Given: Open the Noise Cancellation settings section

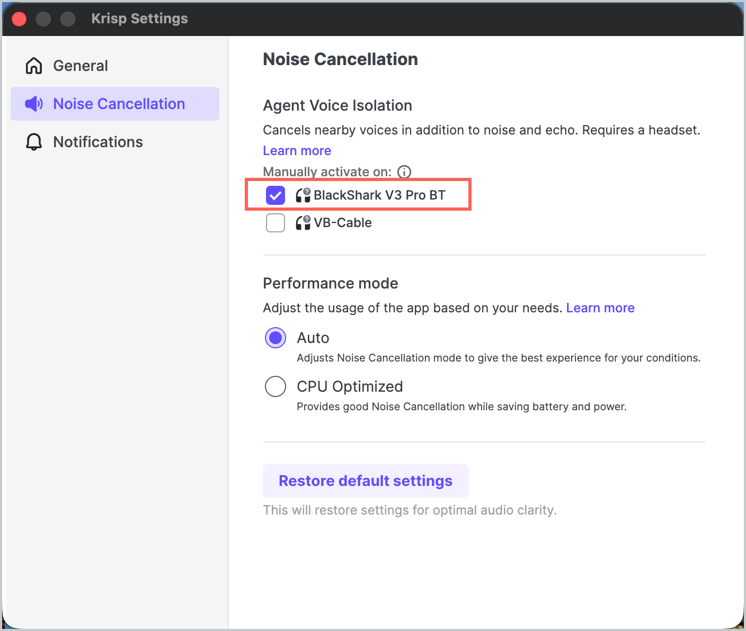Looking at the screenshot, I should pyautogui.click(x=115, y=104).
